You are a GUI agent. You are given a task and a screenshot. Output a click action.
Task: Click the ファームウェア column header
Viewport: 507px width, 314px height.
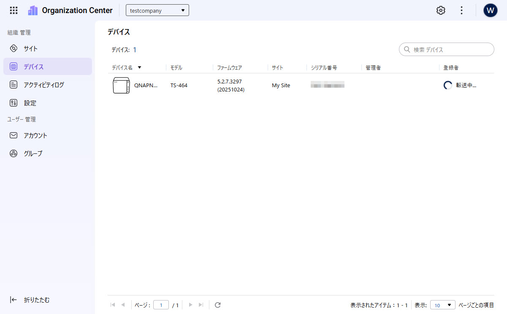[x=230, y=67]
